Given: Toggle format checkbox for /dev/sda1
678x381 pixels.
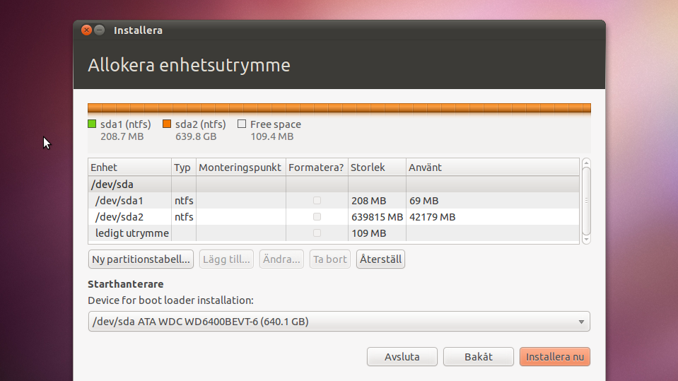Looking at the screenshot, I should (x=317, y=200).
